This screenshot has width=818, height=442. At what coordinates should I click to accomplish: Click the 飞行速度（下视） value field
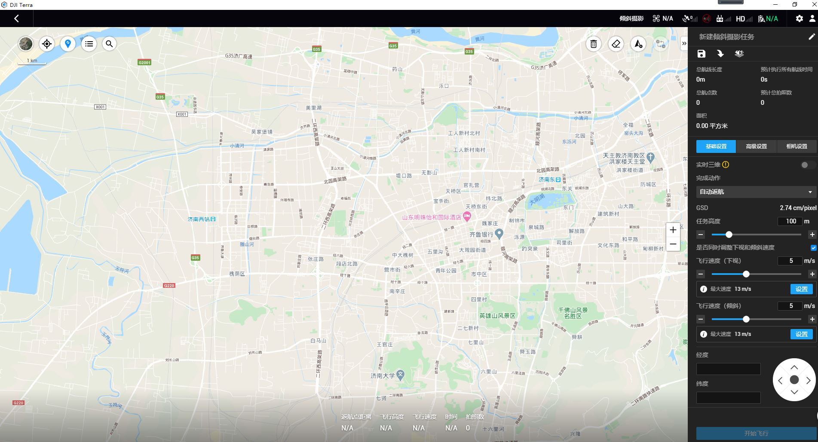click(790, 261)
